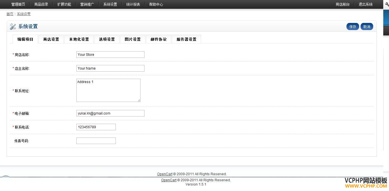Click the 系统设置 tools heading icon
Screen dimensions: 389x191
point(13,27)
